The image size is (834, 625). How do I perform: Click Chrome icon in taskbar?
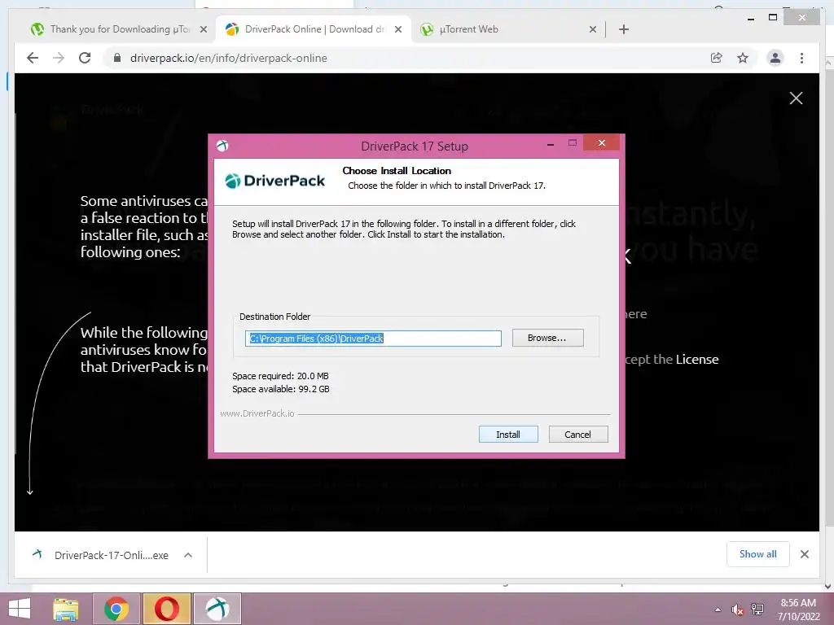(x=116, y=609)
